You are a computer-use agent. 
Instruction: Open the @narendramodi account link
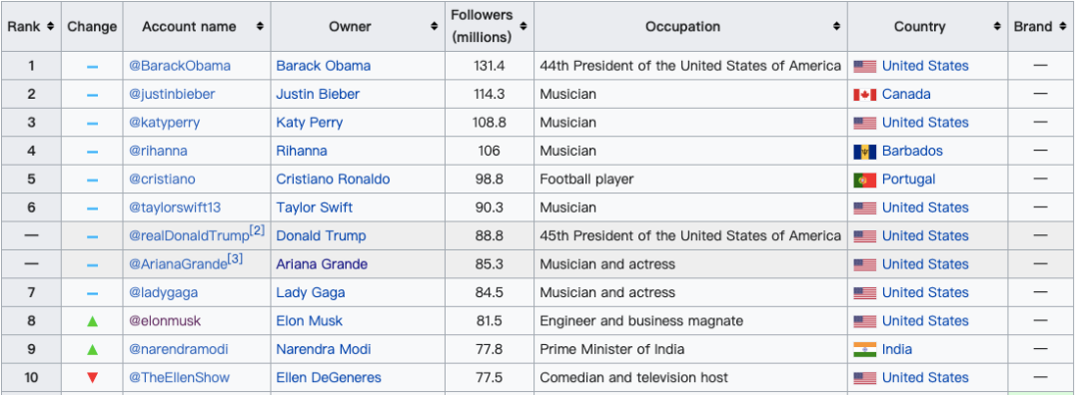point(178,349)
